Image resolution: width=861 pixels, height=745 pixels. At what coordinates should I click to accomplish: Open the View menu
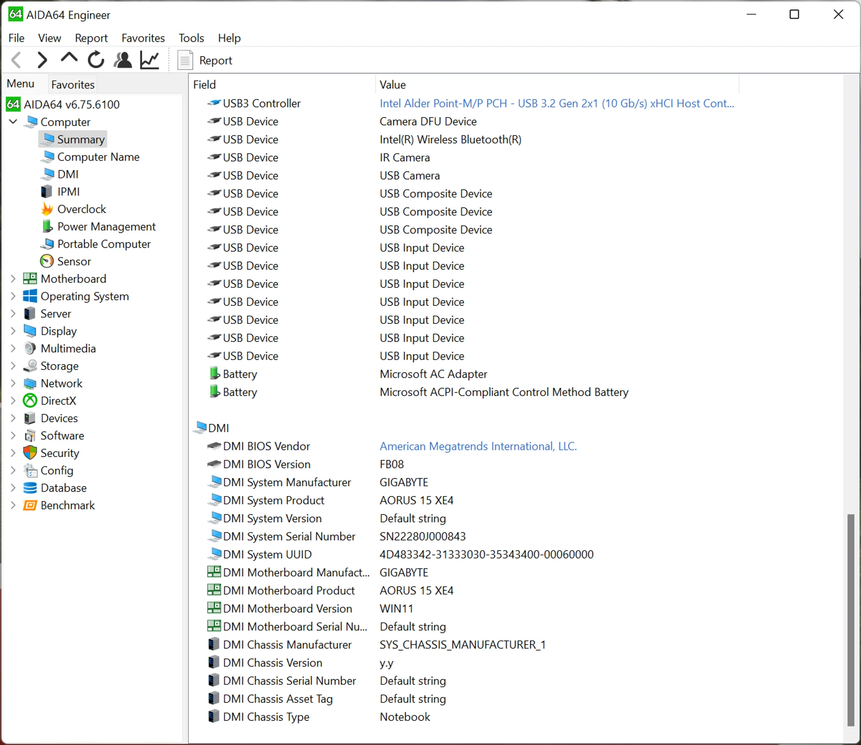point(49,38)
